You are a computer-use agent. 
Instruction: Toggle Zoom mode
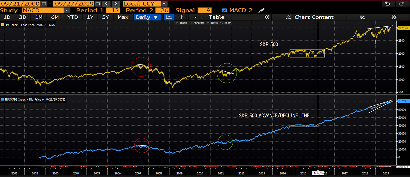(x=226, y=23)
